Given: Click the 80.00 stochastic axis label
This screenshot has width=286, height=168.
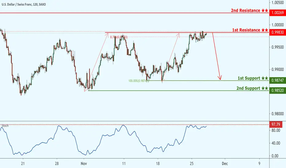Looking at the screenshot, I should click(x=276, y=130).
